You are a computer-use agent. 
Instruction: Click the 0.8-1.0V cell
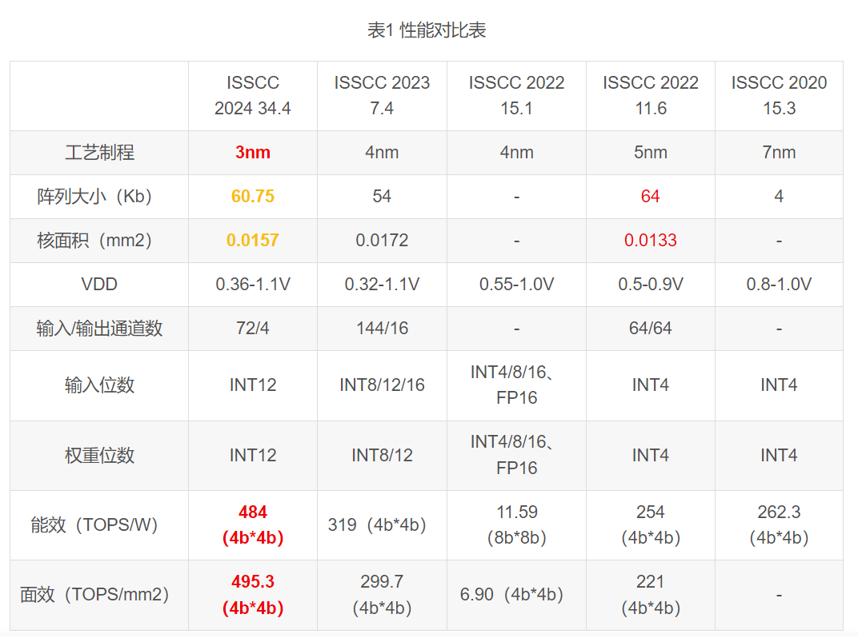tap(780, 285)
